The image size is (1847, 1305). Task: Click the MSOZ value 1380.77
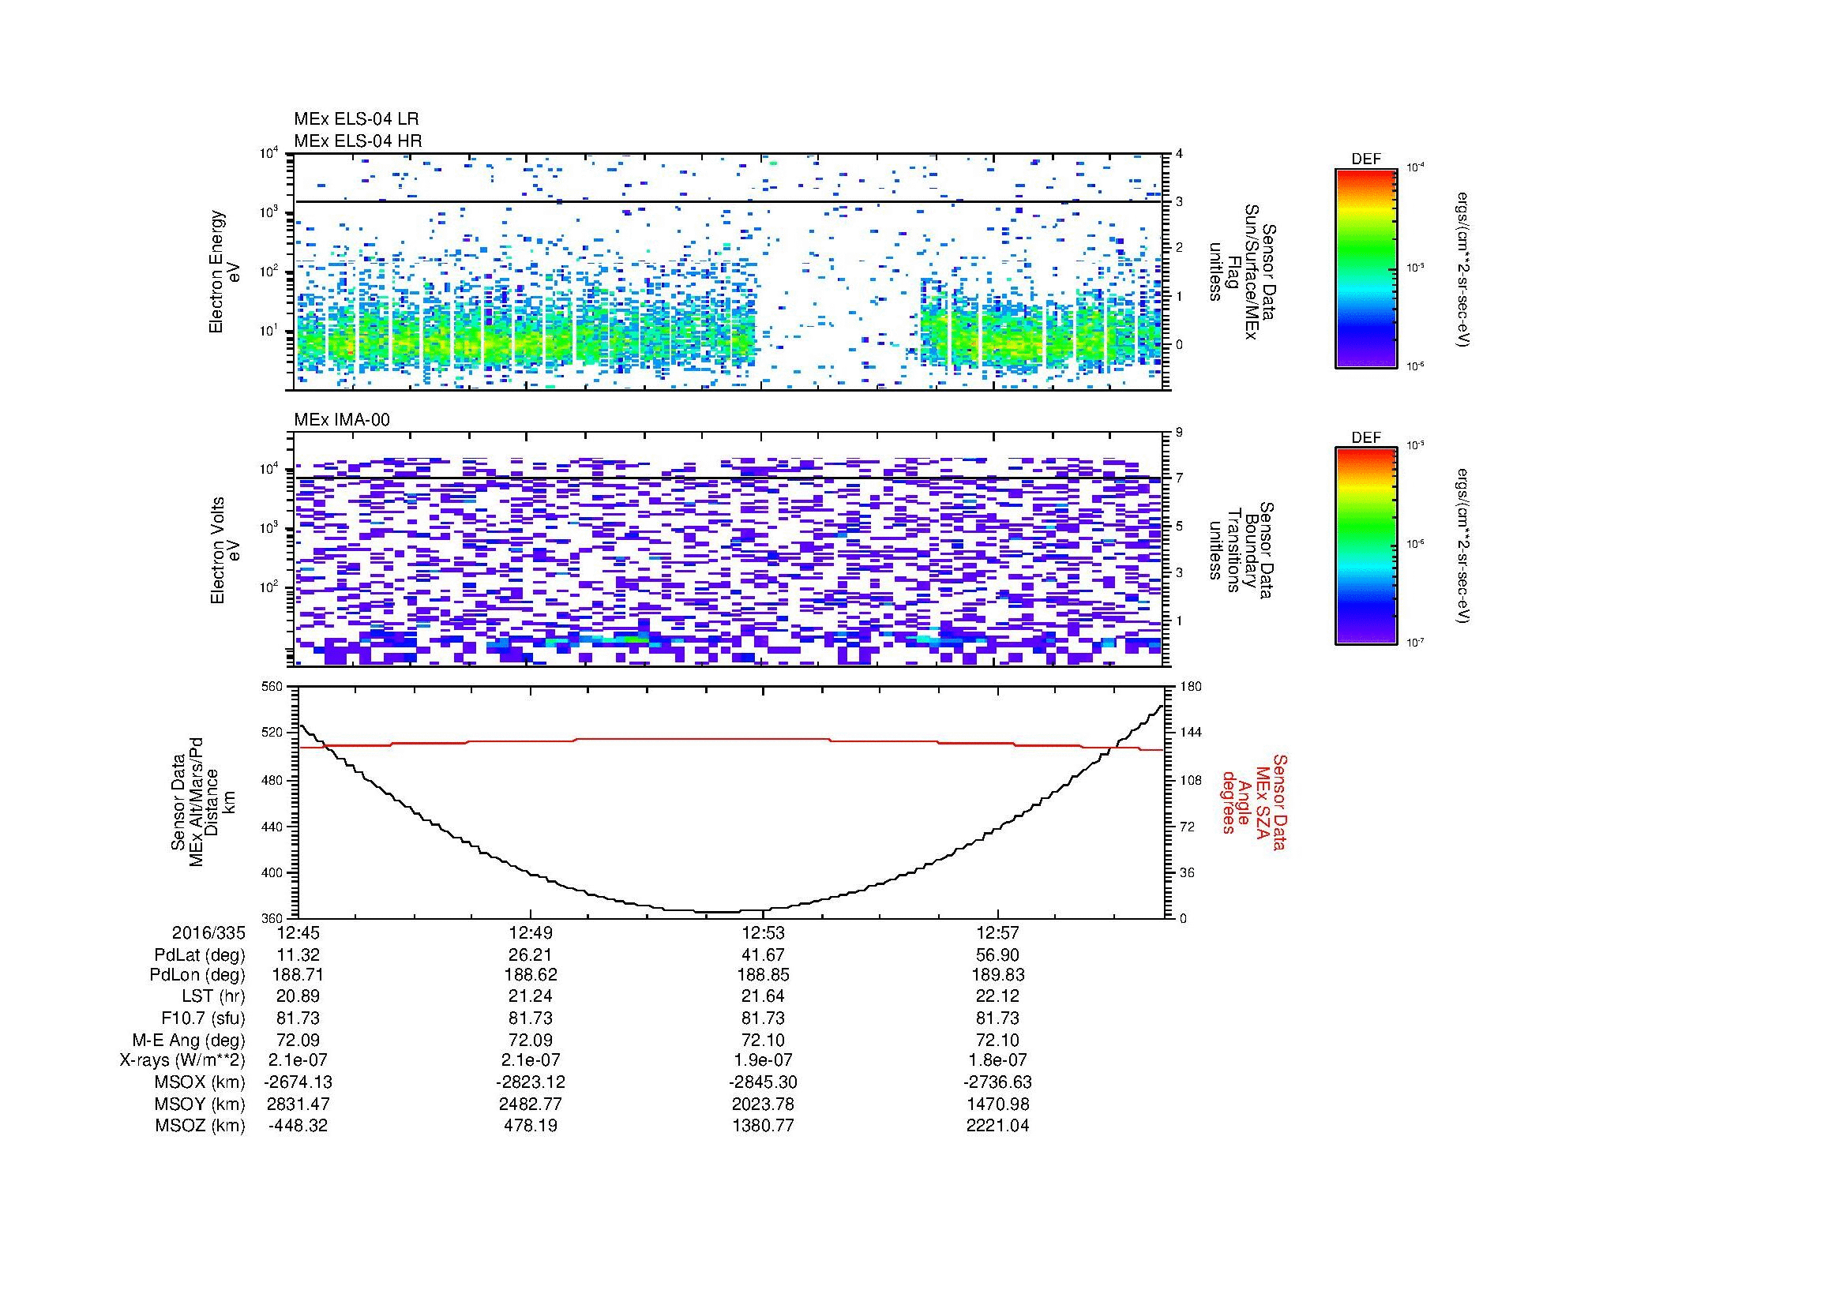(x=763, y=1126)
